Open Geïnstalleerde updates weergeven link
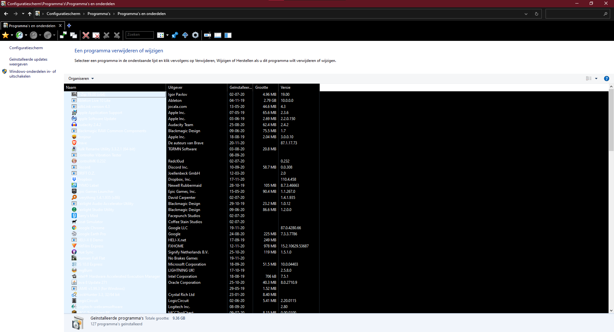Screen dimensions: 614x332 point(28,62)
